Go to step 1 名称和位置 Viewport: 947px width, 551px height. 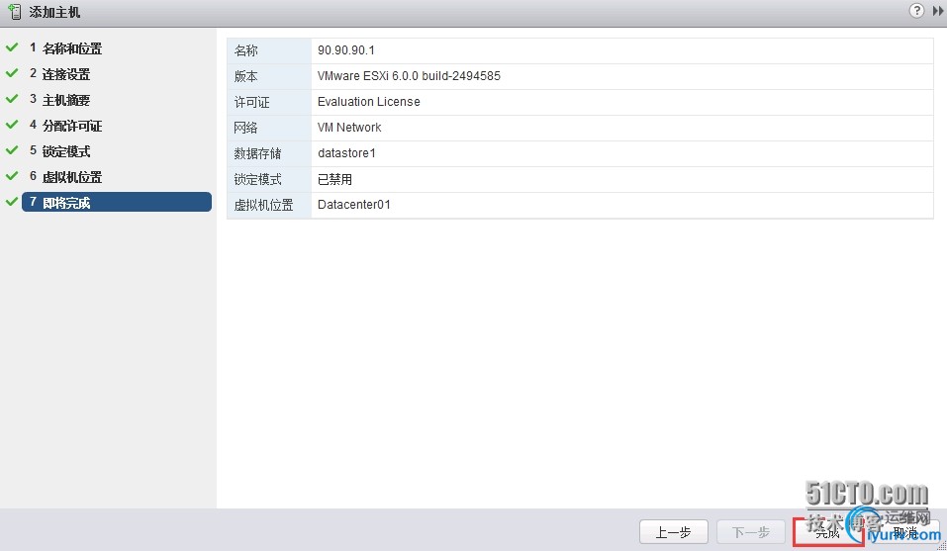coord(66,48)
